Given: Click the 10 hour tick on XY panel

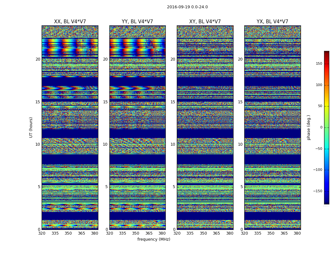Looking at the screenshot, I should point(173,144).
